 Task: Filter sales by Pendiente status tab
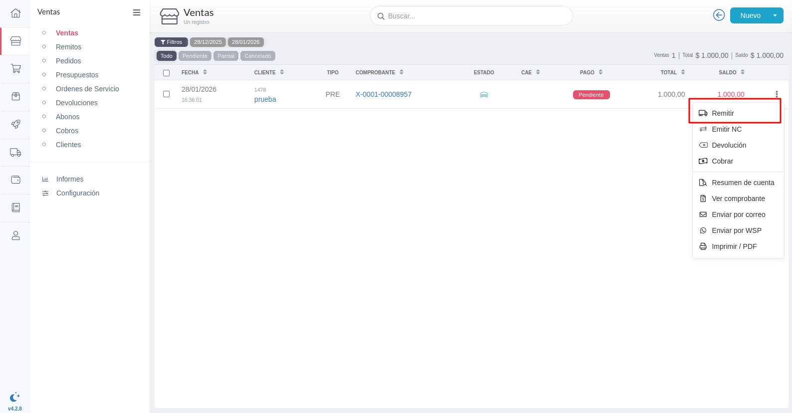(x=195, y=56)
